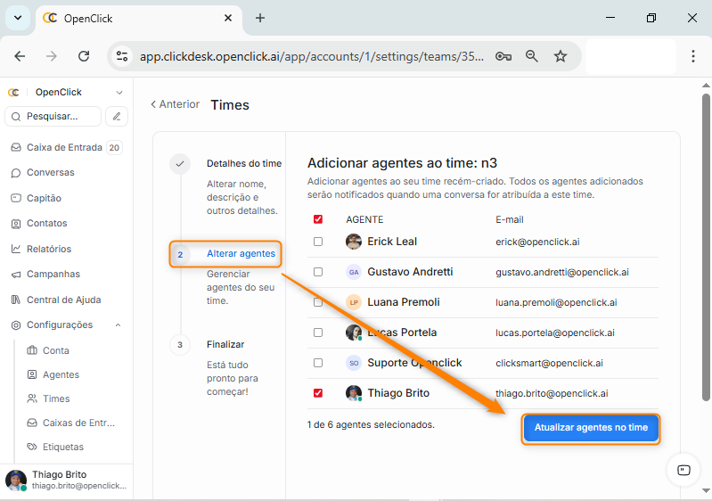The width and height of the screenshot is (712, 501).
Task: Click the password key icon in address bar
Action: pos(503,56)
